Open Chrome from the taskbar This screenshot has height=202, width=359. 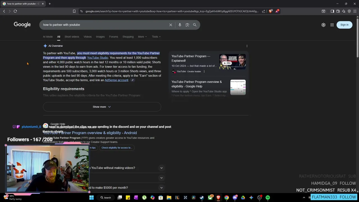click(226, 198)
